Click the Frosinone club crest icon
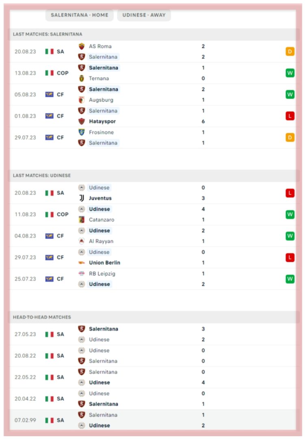Screen dimensions: 305x439 81,132
